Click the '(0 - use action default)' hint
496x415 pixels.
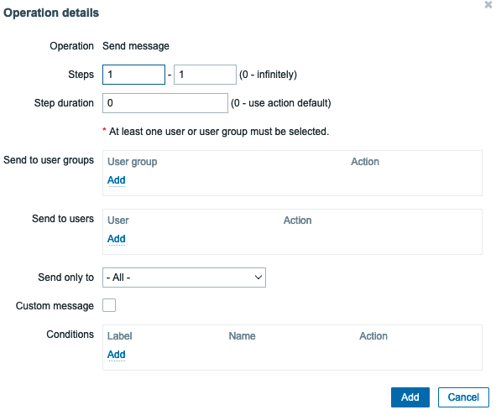(281, 103)
